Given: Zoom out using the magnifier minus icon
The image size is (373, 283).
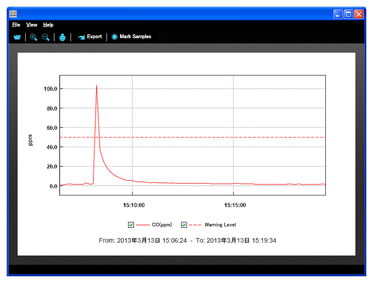Looking at the screenshot, I should (45, 37).
